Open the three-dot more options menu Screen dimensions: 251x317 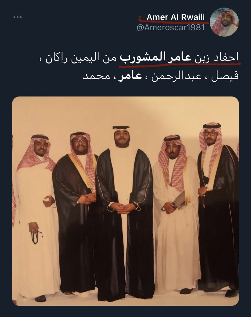click(18, 17)
